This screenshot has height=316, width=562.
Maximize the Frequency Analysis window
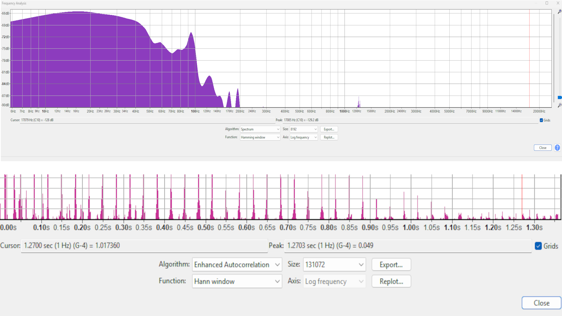(x=547, y=3)
